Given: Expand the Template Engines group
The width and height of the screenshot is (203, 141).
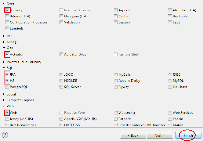Looking at the screenshot, I should pos(3,100).
